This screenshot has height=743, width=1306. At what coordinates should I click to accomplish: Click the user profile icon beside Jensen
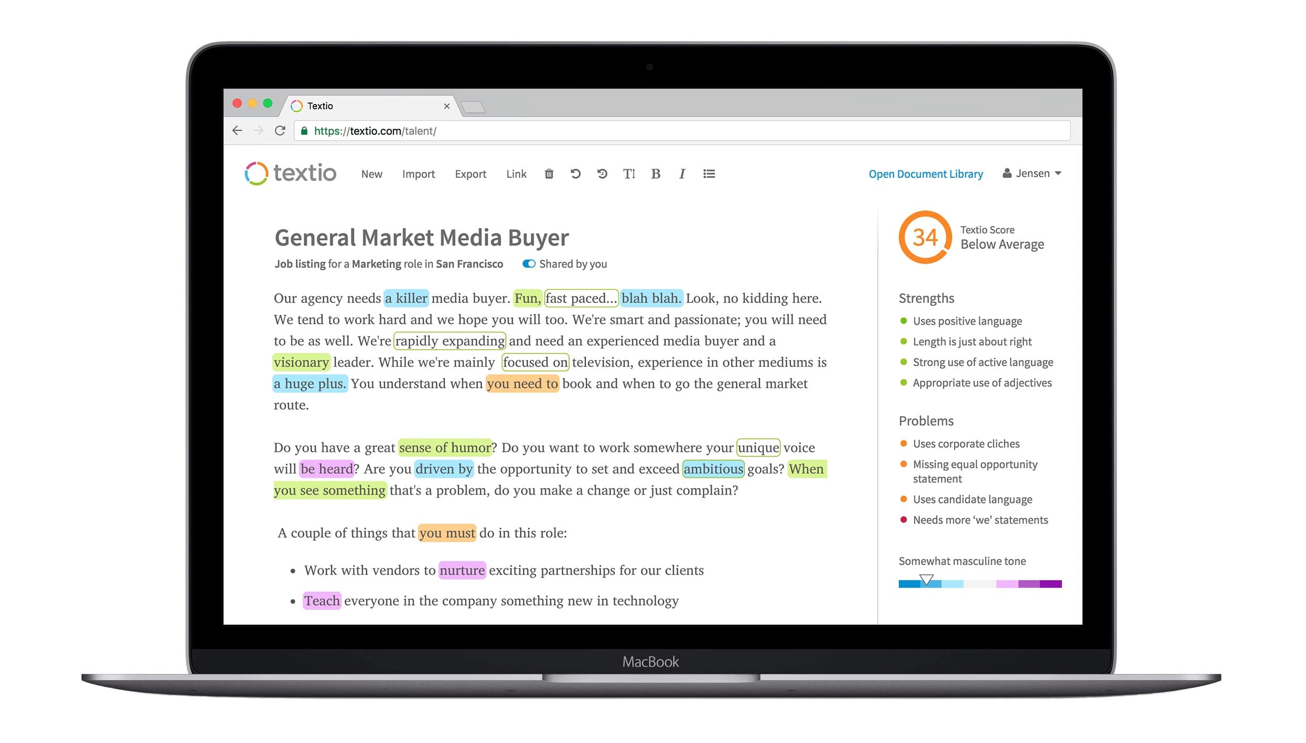[1007, 174]
